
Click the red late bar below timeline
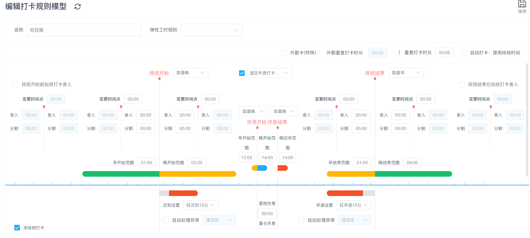[x=183, y=193]
